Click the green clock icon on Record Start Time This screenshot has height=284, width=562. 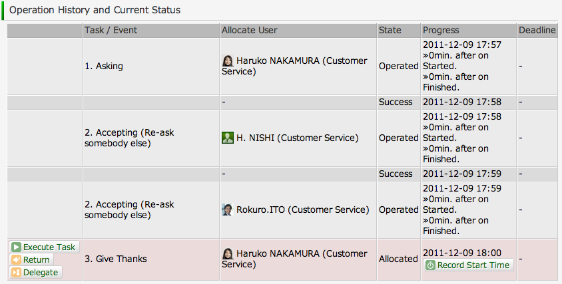[431, 265]
